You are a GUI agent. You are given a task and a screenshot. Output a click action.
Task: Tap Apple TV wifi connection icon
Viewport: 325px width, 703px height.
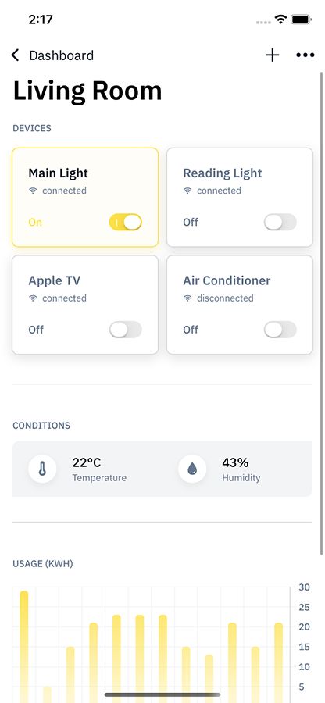[33, 298]
